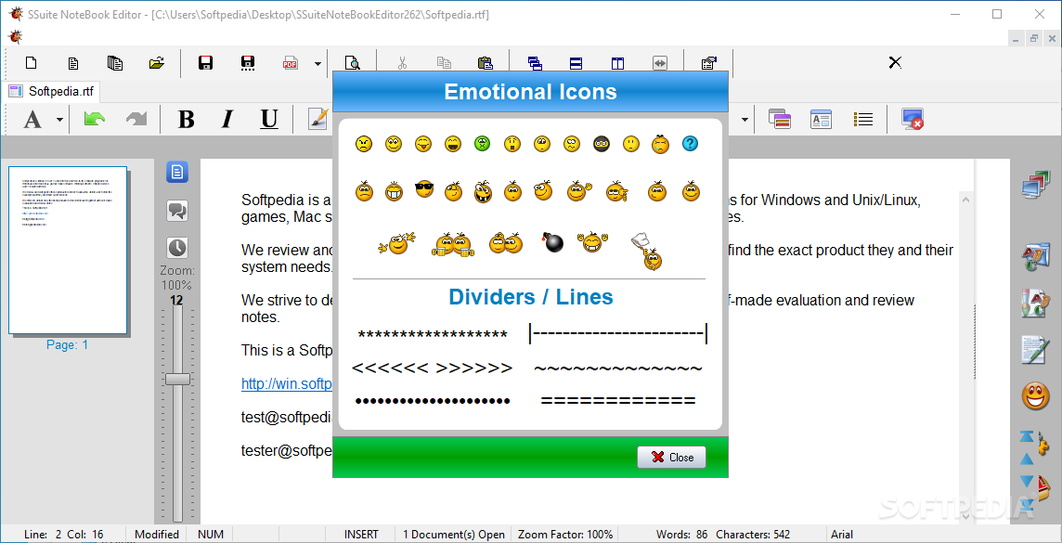
Task: Click the zoom slider handle
Action: pyautogui.click(x=177, y=379)
